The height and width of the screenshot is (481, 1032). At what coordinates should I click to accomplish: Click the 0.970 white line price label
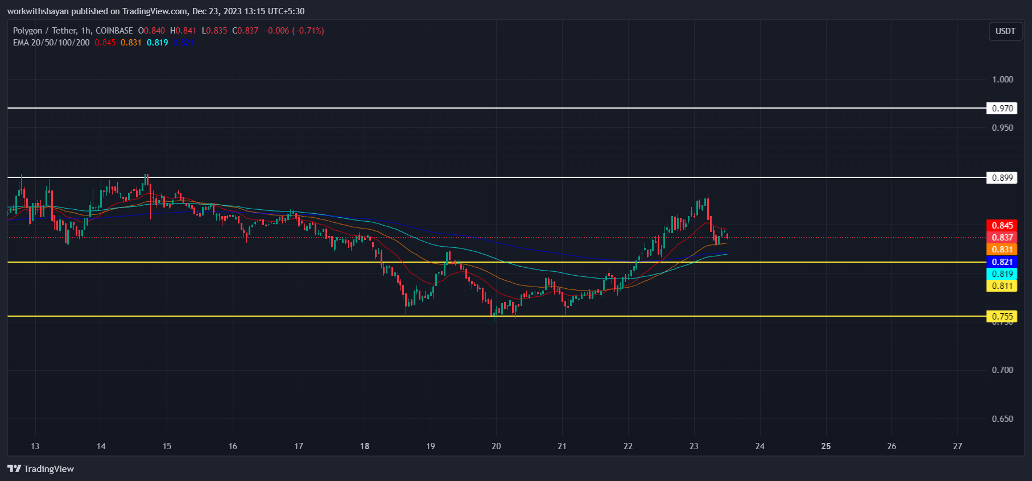1002,108
